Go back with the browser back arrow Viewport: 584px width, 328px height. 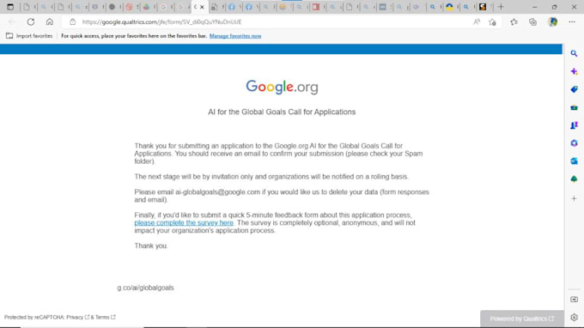(11, 22)
